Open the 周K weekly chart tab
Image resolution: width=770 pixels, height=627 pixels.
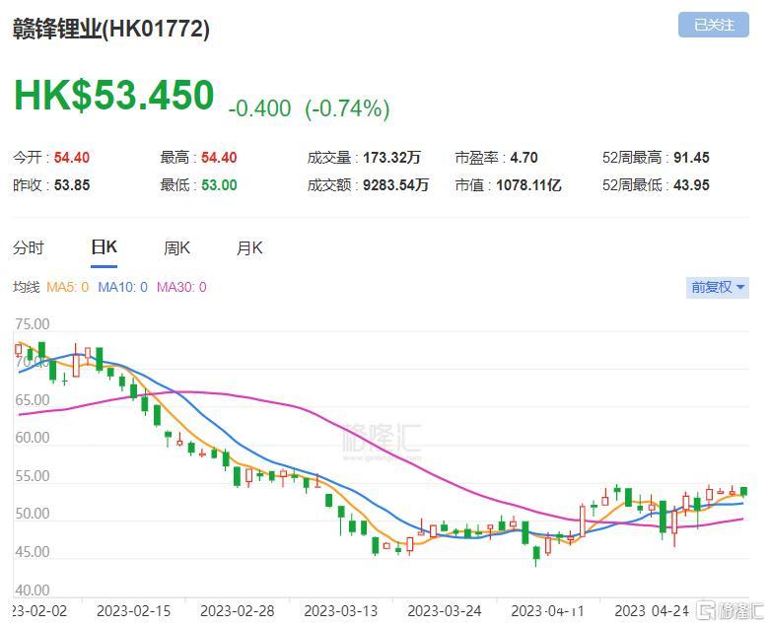pos(176,247)
